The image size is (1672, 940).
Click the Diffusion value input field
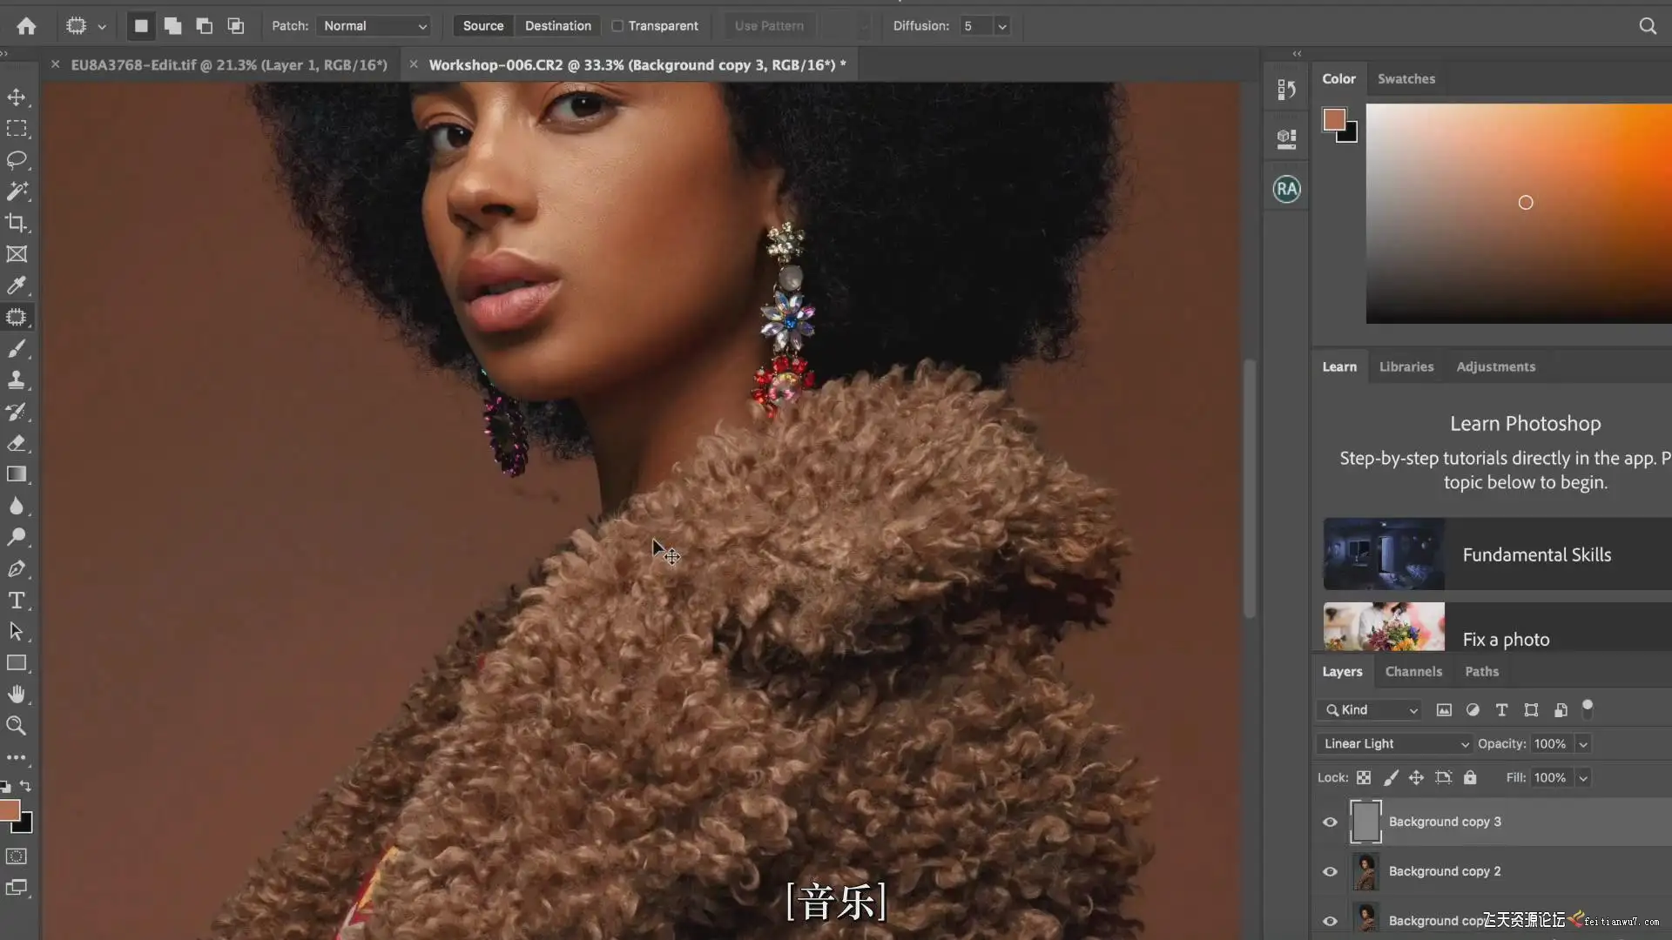975,26
